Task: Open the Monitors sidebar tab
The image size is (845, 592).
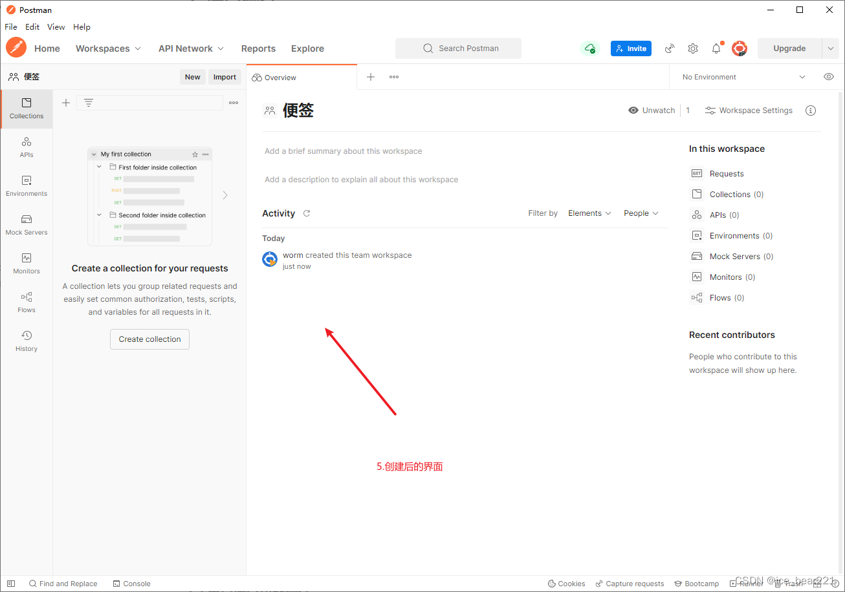Action: [x=27, y=264]
